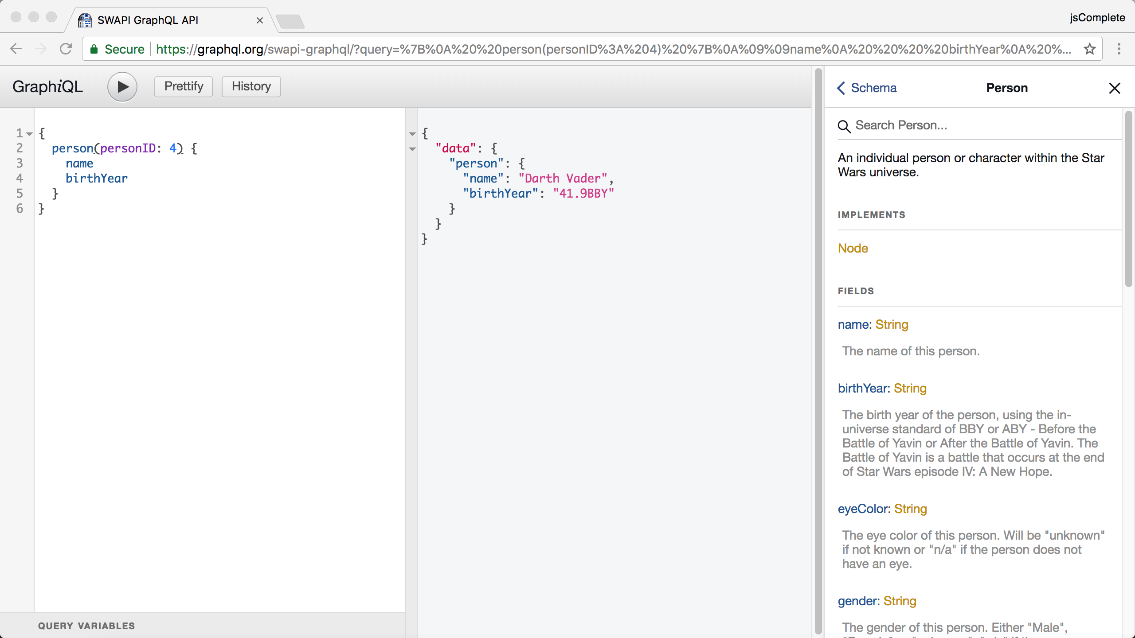Click the Person heading in docs
The height and width of the screenshot is (638, 1135).
[x=1007, y=88]
